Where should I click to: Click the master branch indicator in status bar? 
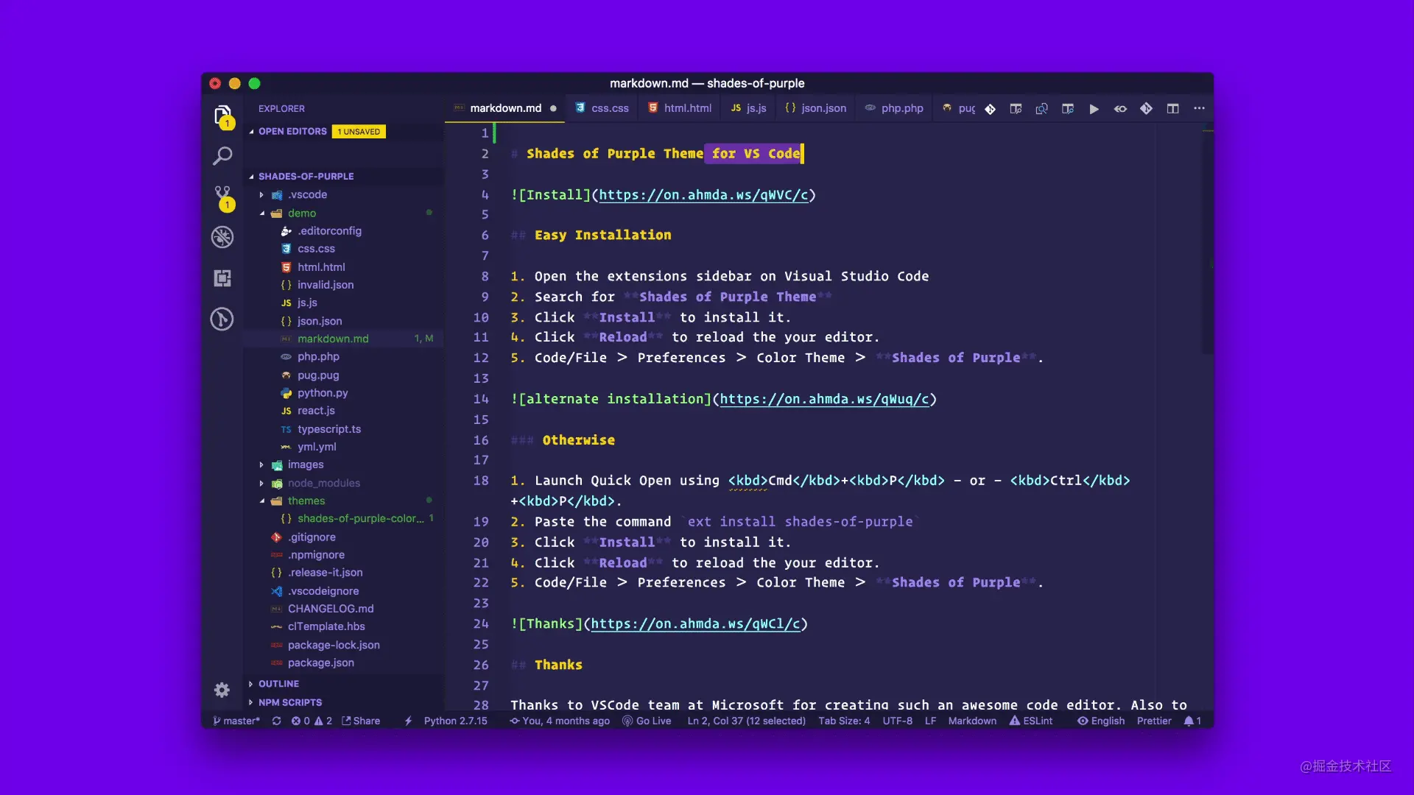pyautogui.click(x=237, y=720)
